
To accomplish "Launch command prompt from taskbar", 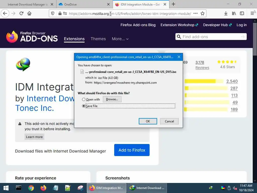I will click(x=19, y=188).
